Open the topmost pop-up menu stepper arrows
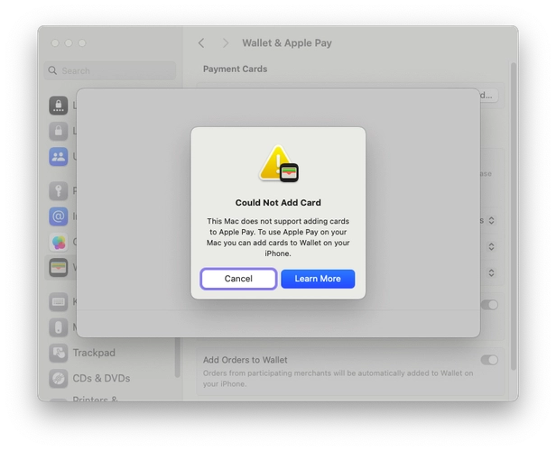Viewport: 556px width, 451px height. pos(491,220)
